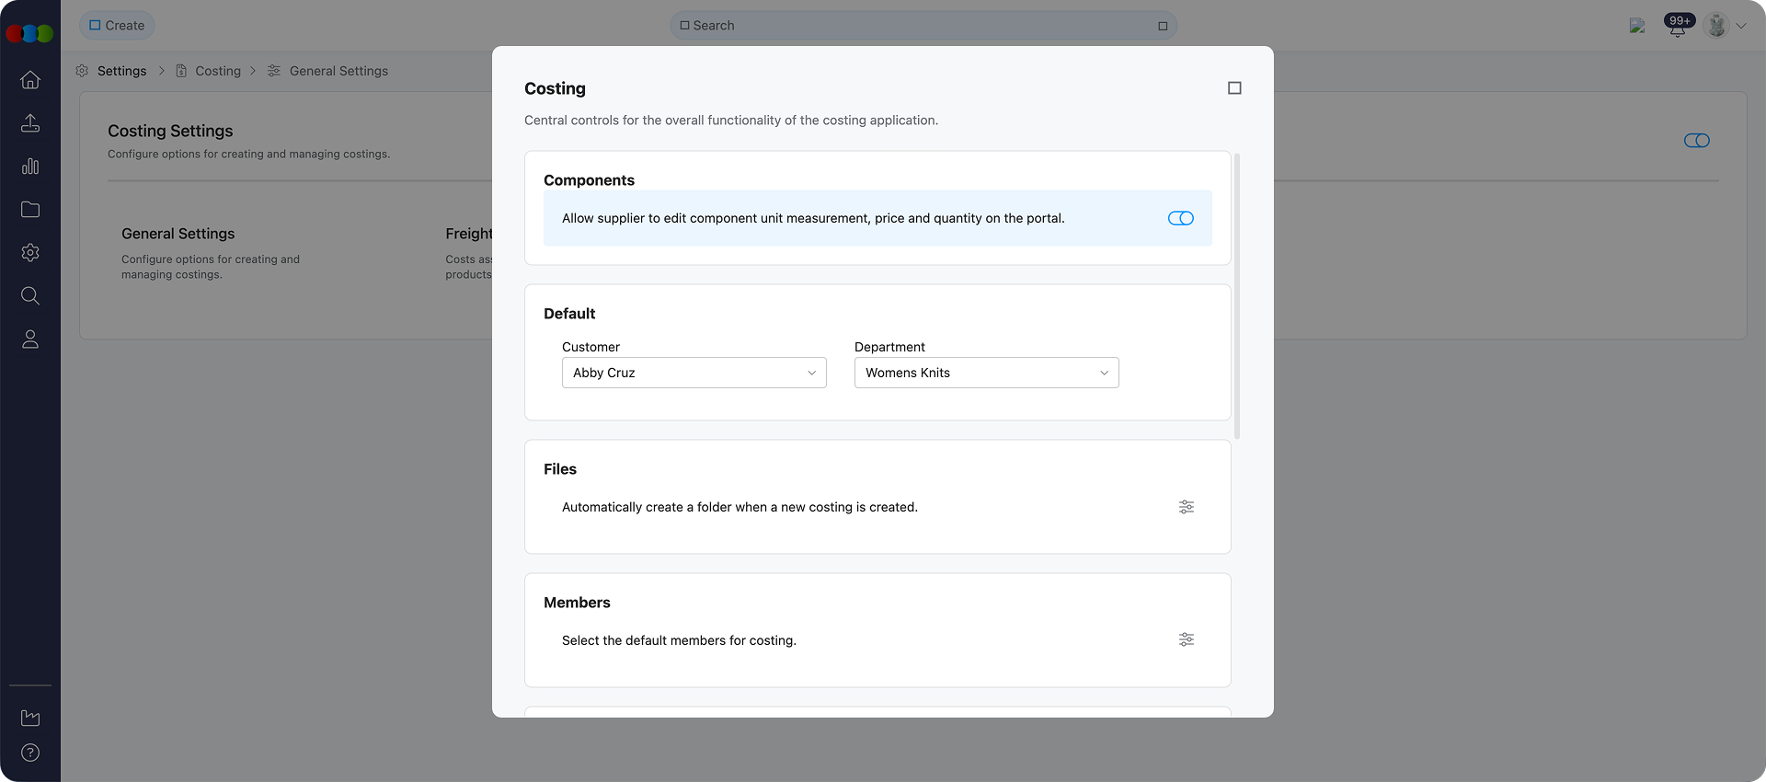Viewport: 1766px width, 782px height.
Task: Click the Create button
Action: (x=117, y=26)
